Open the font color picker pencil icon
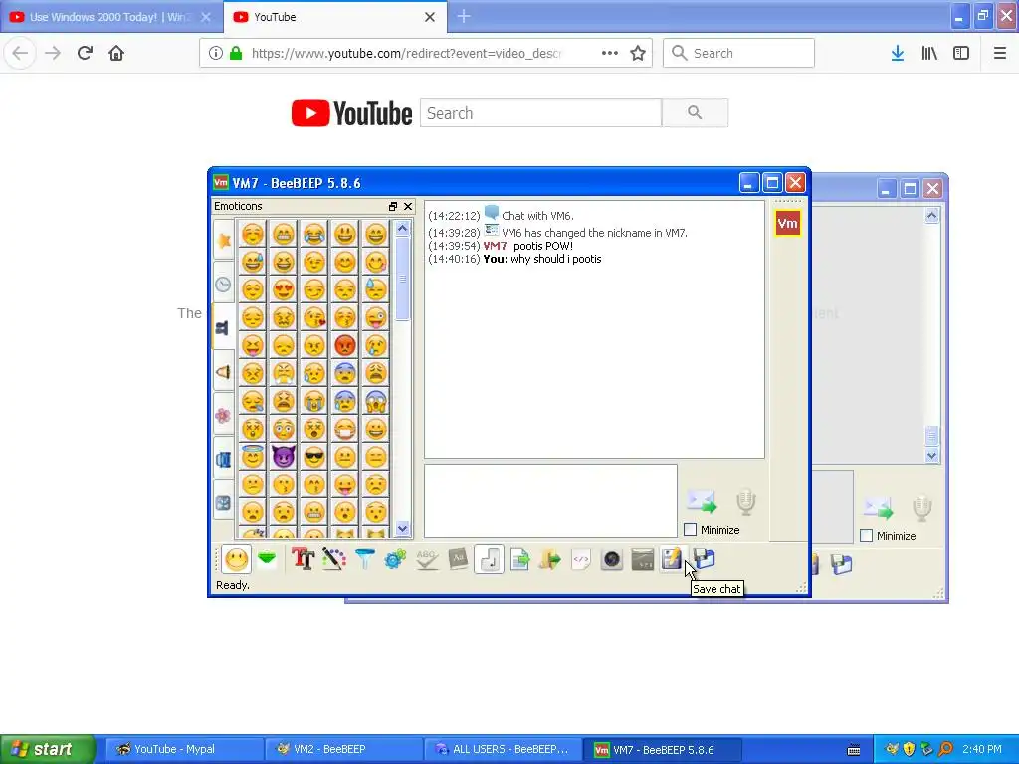Screen dimensions: 1019x764 click(x=334, y=559)
